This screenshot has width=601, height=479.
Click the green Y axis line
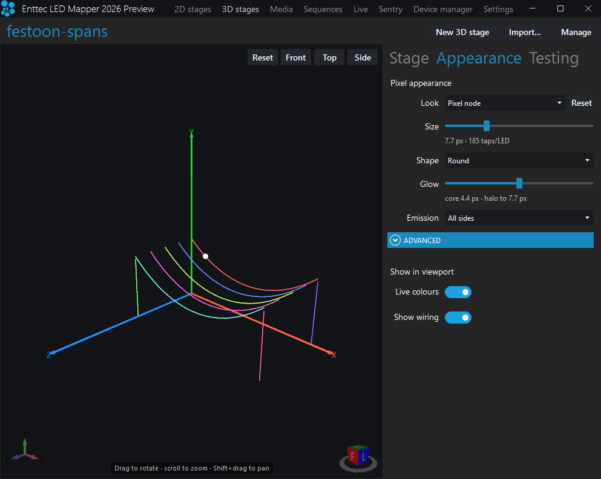(191, 212)
